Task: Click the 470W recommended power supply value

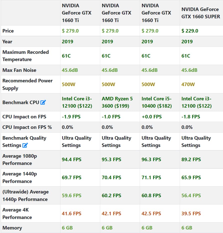Action: pyautogui.click(x=188, y=84)
